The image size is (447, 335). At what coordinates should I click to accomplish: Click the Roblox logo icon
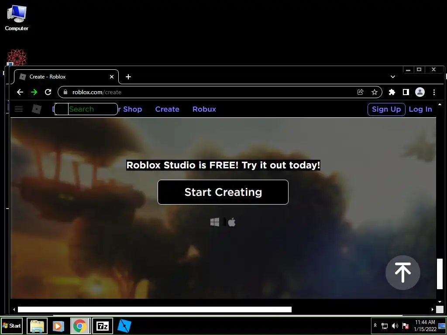click(37, 109)
